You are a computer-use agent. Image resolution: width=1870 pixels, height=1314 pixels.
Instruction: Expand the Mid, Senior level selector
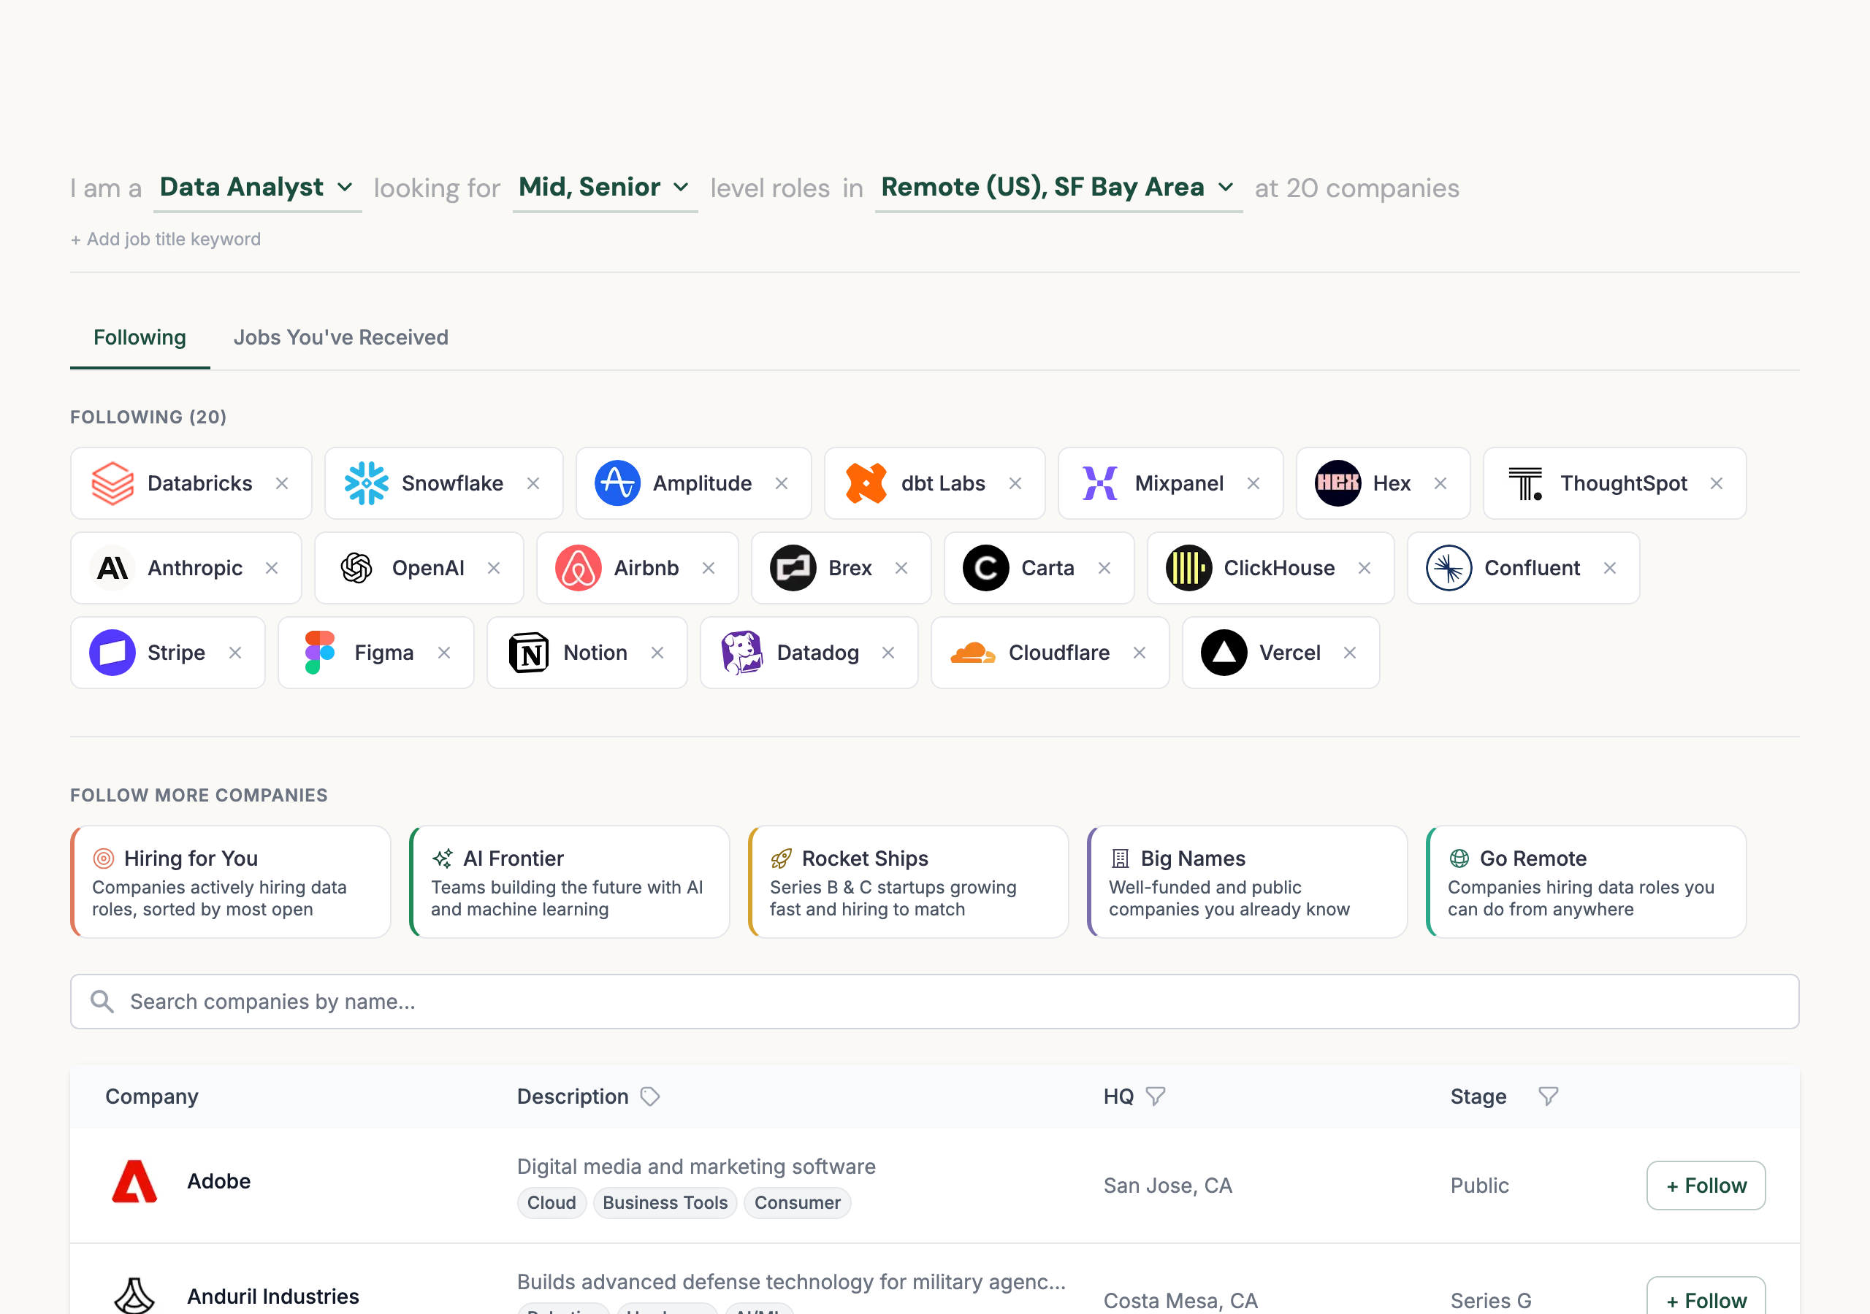pyautogui.click(x=604, y=188)
